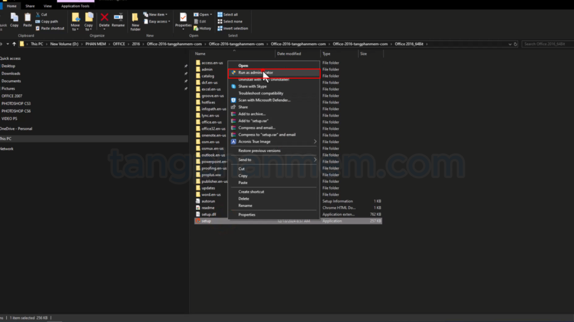Click the Cut scissors button in ribbon
The image size is (574, 322).
coord(41,15)
